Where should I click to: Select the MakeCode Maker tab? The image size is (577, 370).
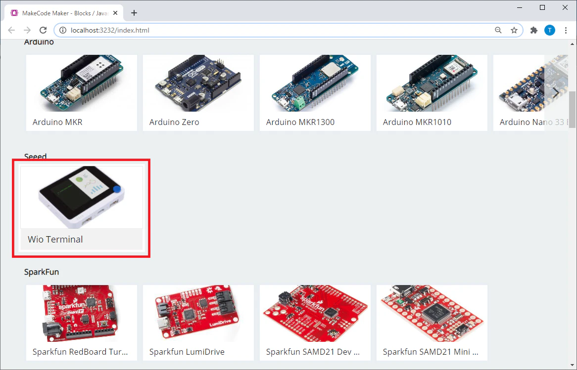point(64,13)
